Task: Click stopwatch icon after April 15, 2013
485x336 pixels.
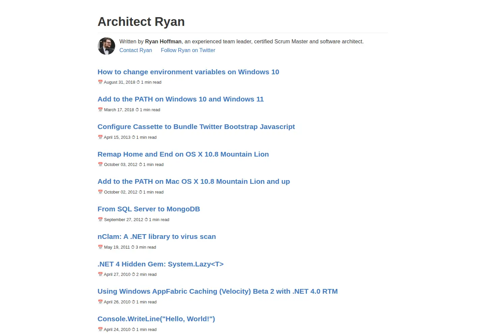Action: point(133,137)
